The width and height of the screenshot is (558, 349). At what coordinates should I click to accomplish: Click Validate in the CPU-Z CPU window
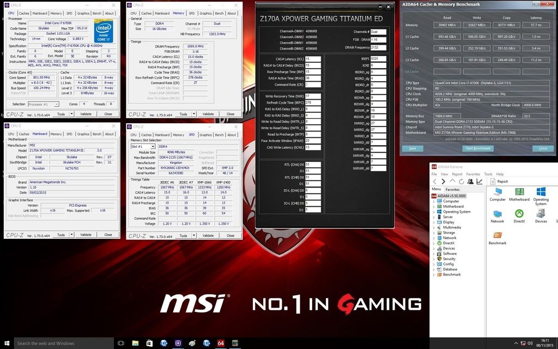[x=86, y=114]
